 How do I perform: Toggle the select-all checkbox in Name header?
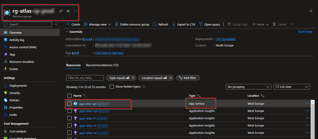click(70, 96)
